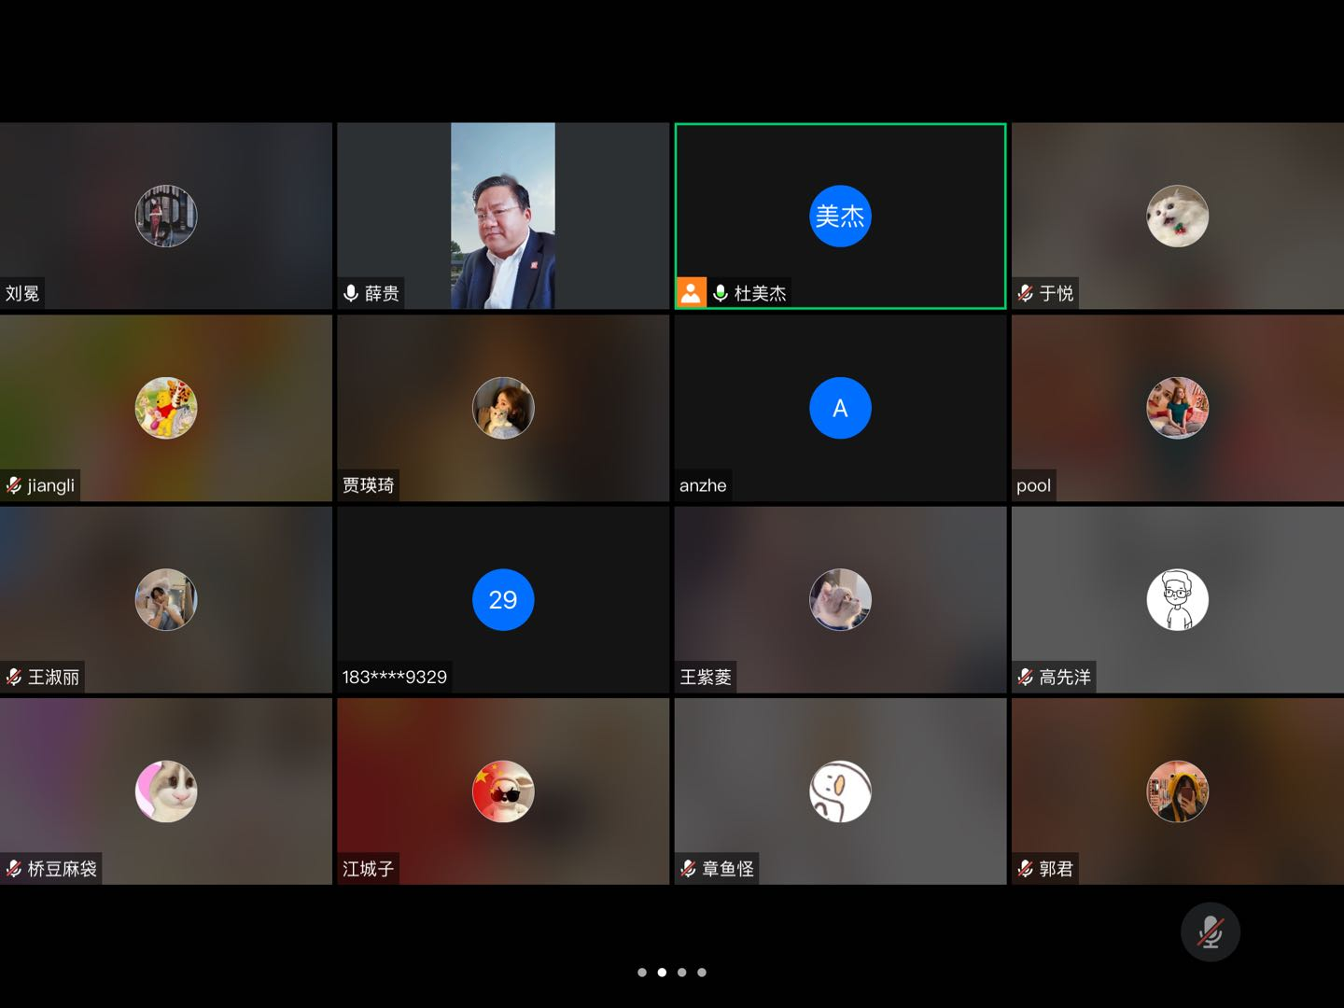
Task: Tap the anzhe avatar with letter A
Action: tap(840, 408)
